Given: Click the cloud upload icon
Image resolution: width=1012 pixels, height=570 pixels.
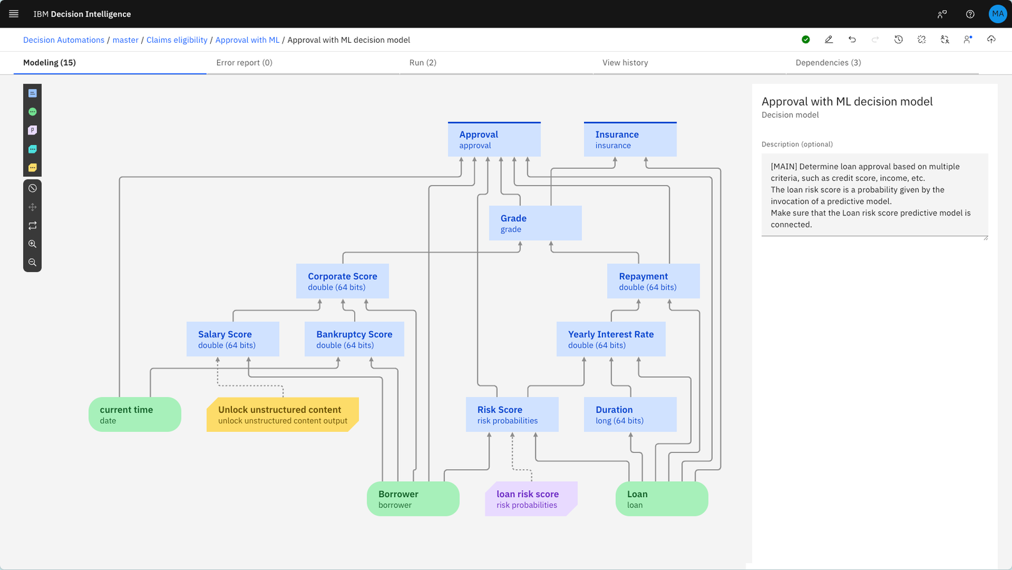Looking at the screenshot, I should click(x=991, y=40).
